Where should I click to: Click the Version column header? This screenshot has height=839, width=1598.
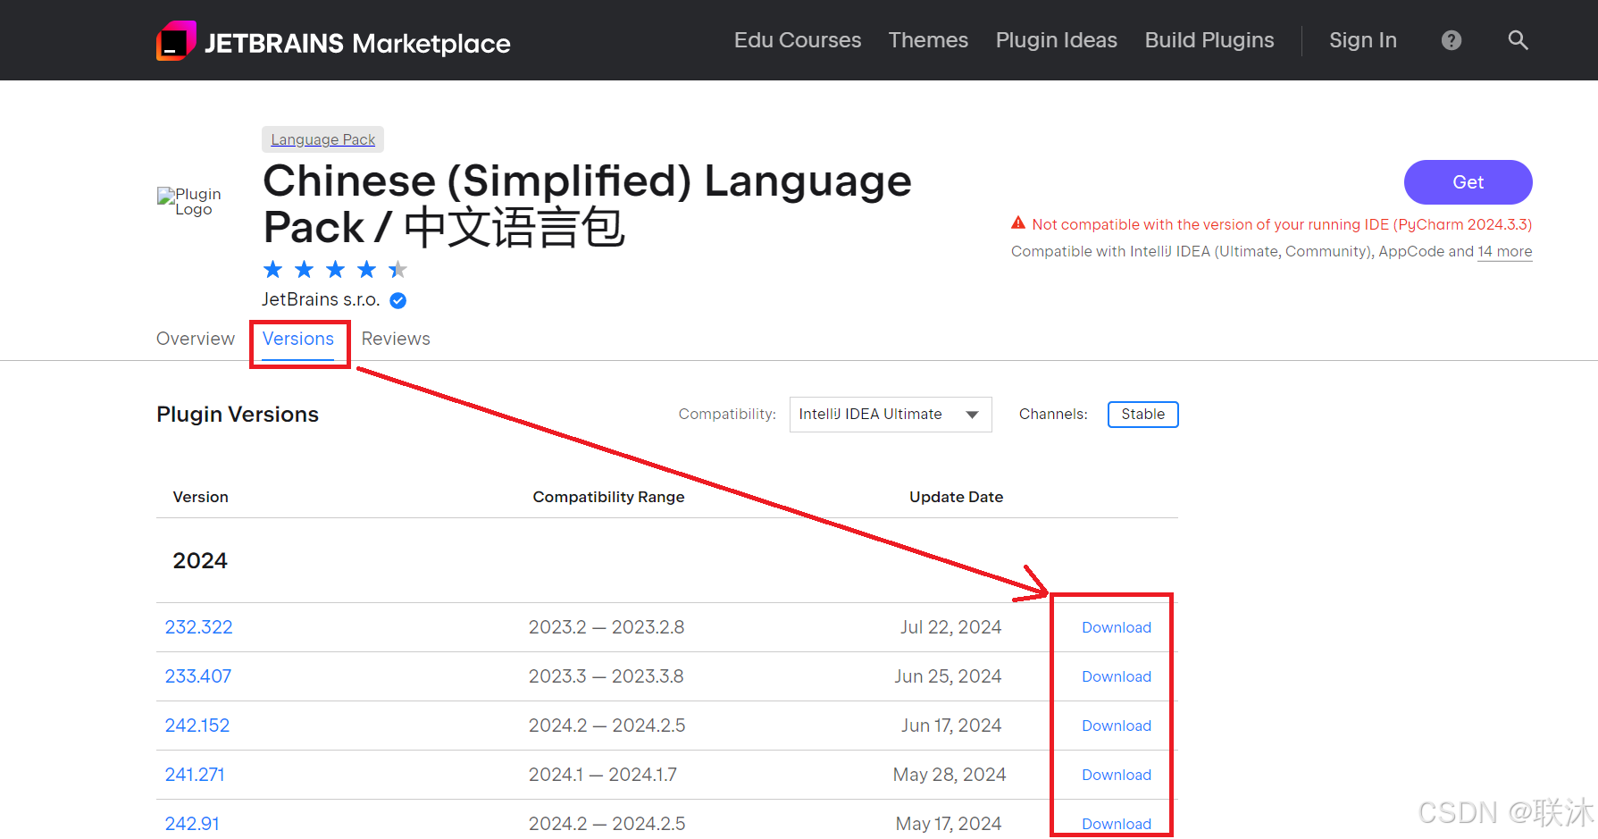200,497
